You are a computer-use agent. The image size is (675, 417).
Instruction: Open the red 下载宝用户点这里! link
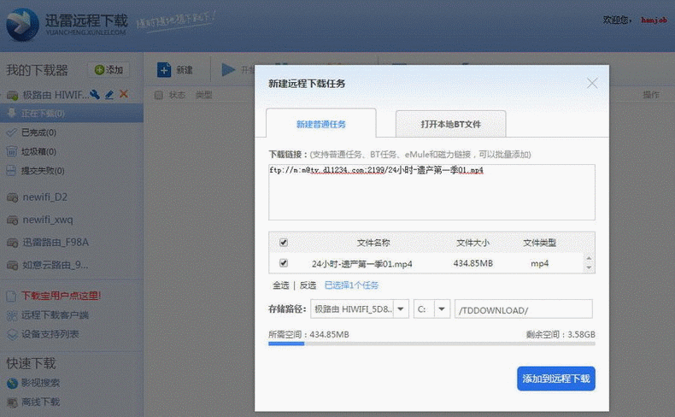click(x=62, y=296)
